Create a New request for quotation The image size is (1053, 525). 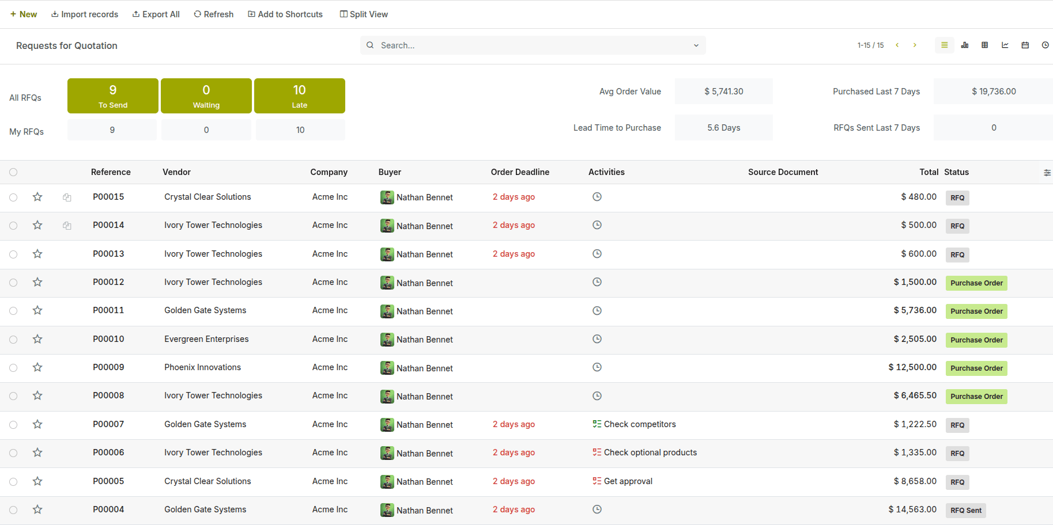tap(24, 14)
